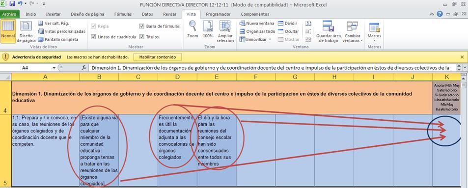Click into the formula bar text
Viewport: 468px width, 188px height.
(x=272, y=68)
